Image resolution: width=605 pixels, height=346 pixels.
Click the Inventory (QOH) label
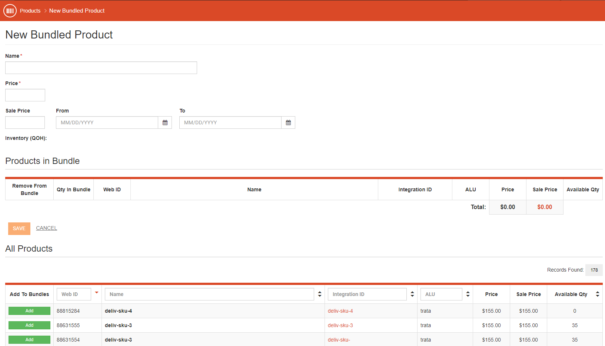point(26,138)
